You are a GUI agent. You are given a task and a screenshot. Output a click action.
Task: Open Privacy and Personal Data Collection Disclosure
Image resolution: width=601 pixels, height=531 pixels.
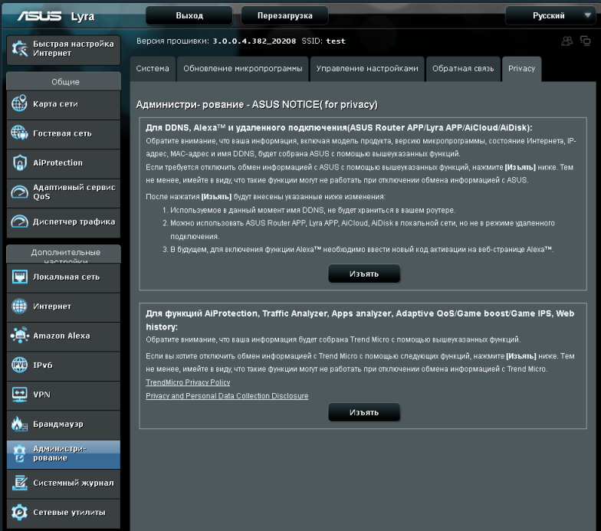pos(227,395)
